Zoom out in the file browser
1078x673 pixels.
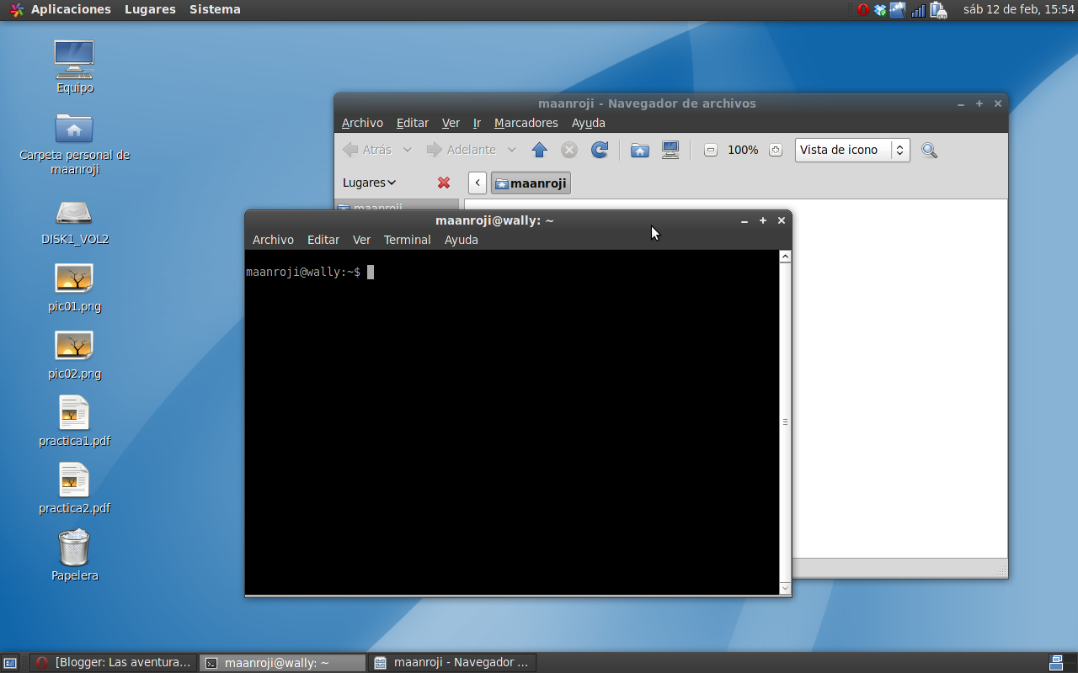pos(710,150)
